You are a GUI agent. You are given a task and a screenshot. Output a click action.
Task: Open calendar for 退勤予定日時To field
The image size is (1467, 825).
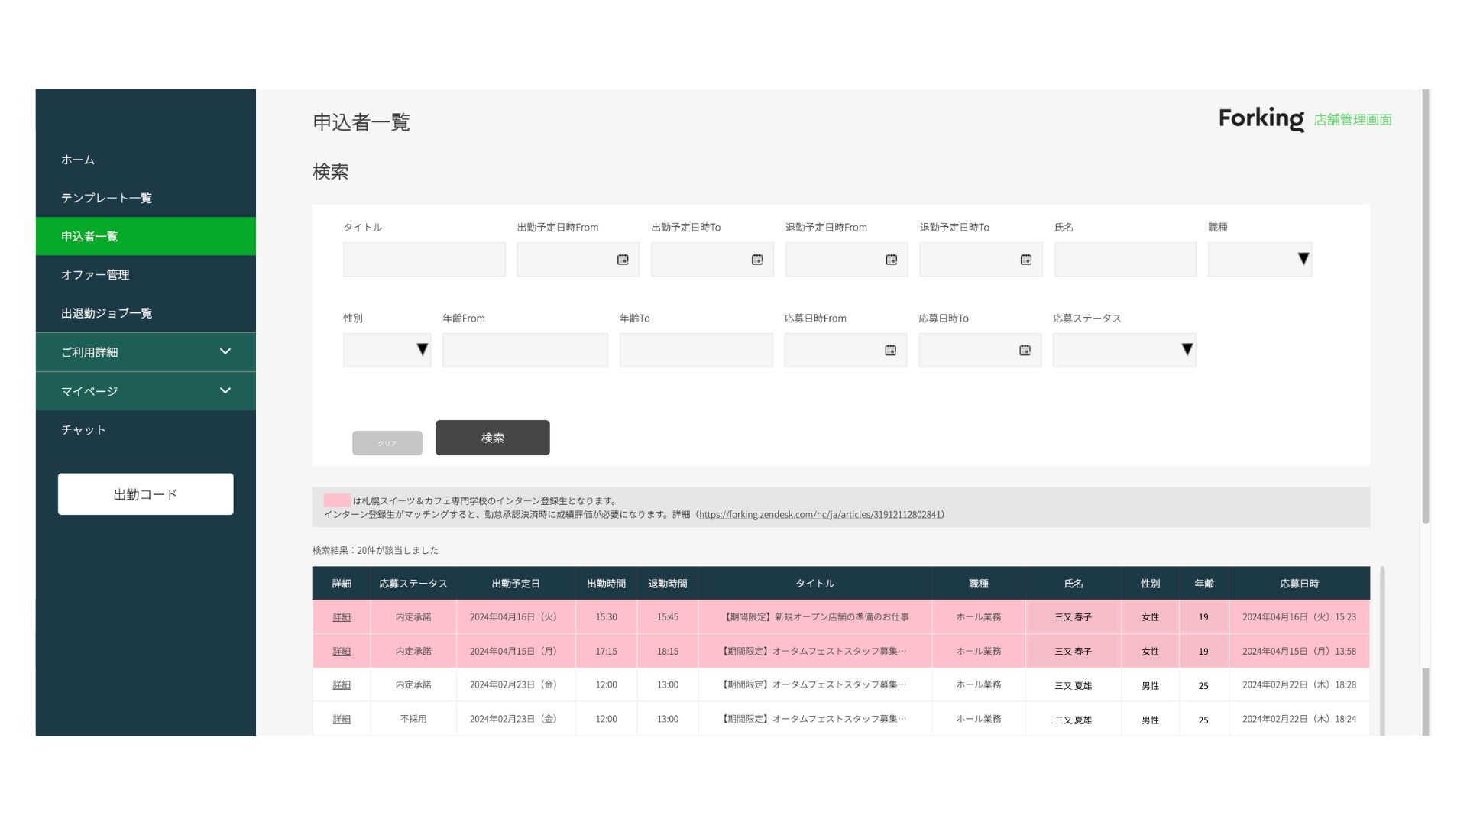[1025, 260]
